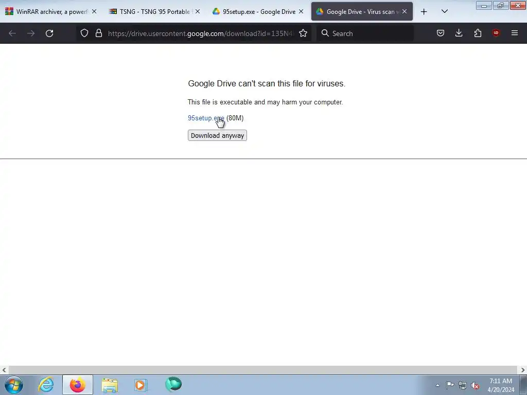The width and height of the screenshot is (527, 395).
Task: Switch to WinRAR archiver tab
Action: [x=52, y=11]
